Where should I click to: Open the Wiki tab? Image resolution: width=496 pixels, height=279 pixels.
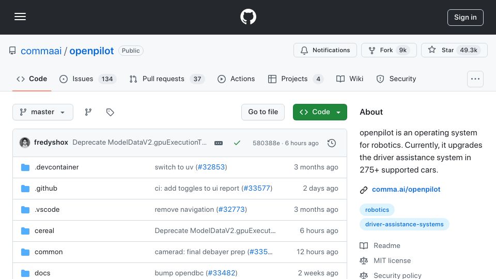click(x=350, y=79)
